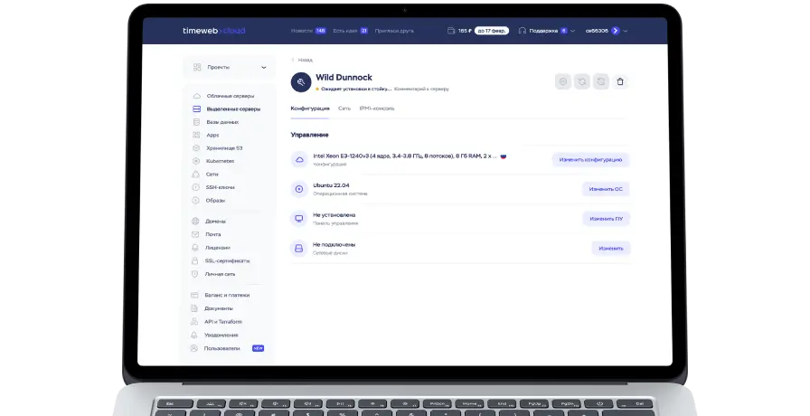Switch to the Сеть tab
Image resolution: width=810 pixels, height=416 pixels.
pyautogui.click(x=344, y=108)
